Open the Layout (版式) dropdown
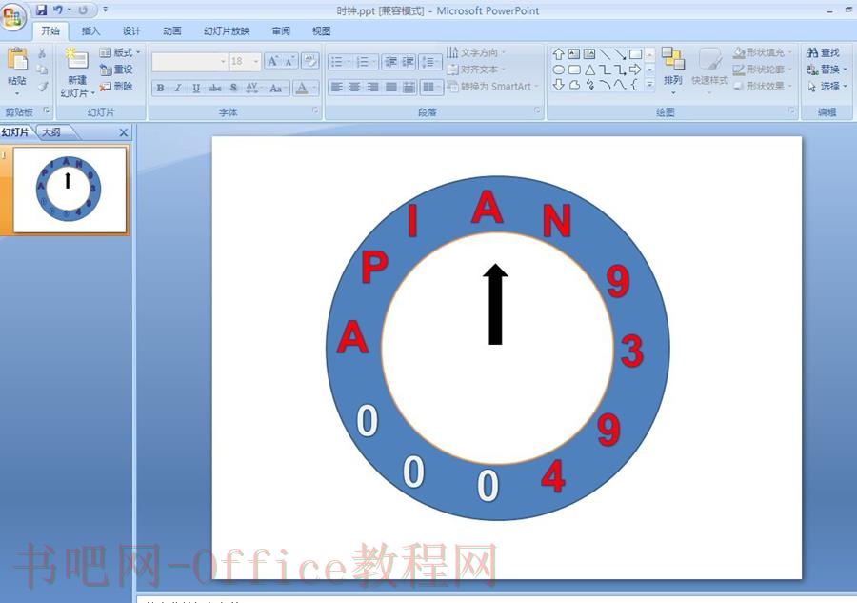Image resolution: width=857 pixels, height=603 pixels. point(120,52)
